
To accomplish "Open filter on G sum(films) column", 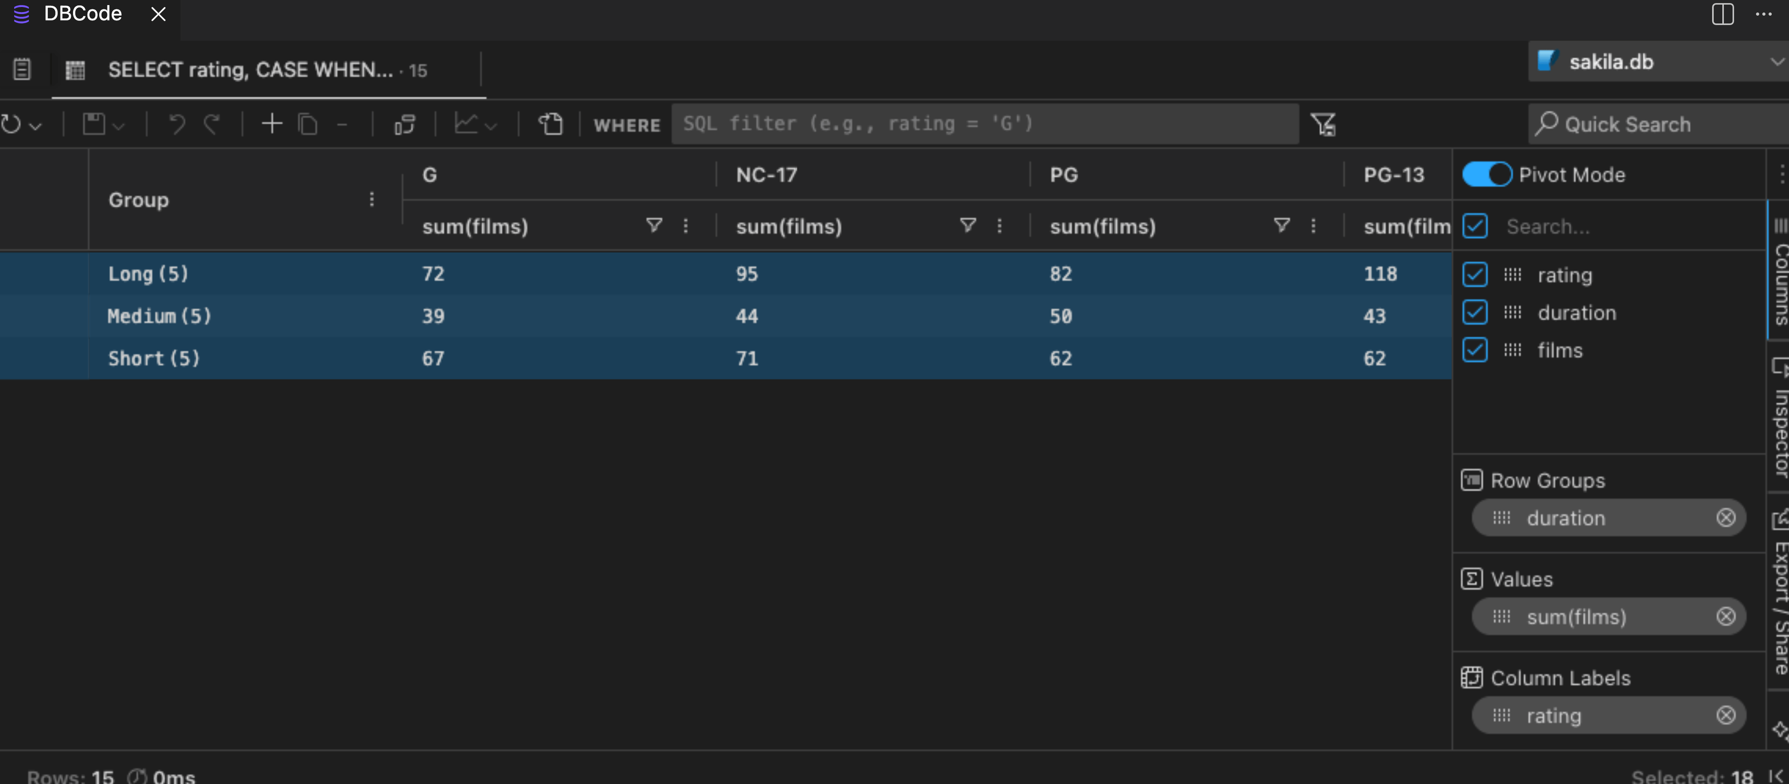I will click(x=654, y=225).
